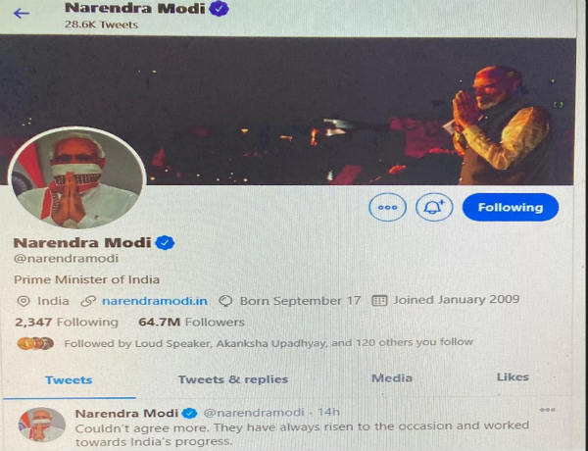Viewport: 588px width, 451px height.
Task: View the 64.7M Followers list
Action: click(x=191, y=322)
